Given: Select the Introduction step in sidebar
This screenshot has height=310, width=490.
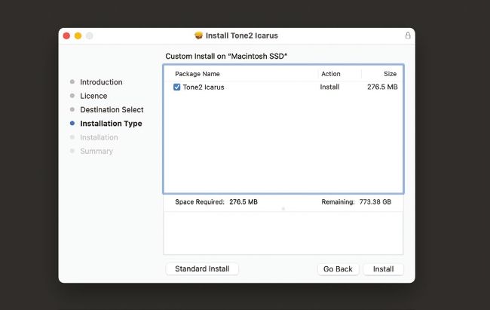Looking at the screenshot, I should click(x=101, y=82).
